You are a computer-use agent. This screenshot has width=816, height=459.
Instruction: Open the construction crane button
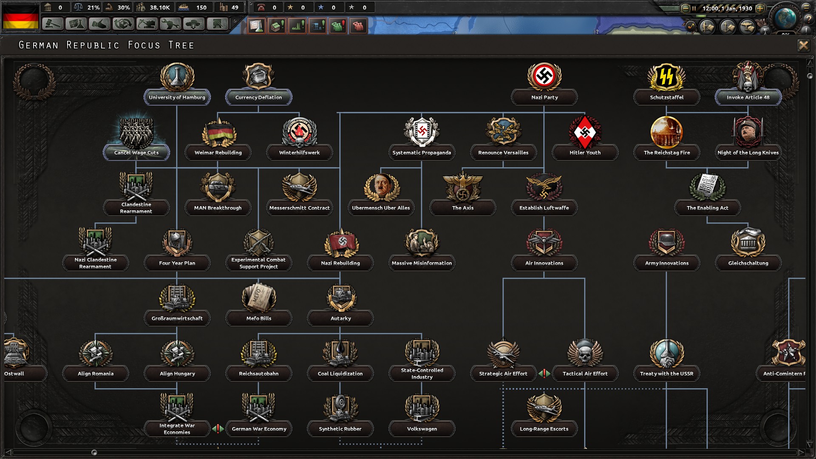tap(147, 24)
